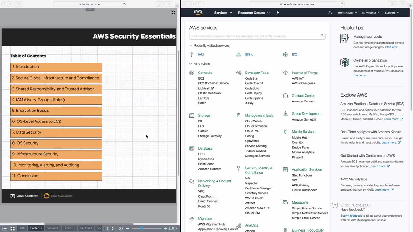Click the Internet of Things category icon
This screenshot has width=413, height=232.
pos(285,73)
